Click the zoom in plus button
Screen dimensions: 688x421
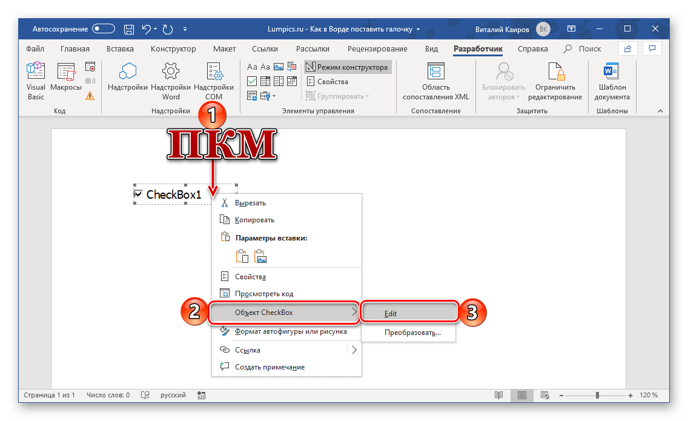pos(630,396)
